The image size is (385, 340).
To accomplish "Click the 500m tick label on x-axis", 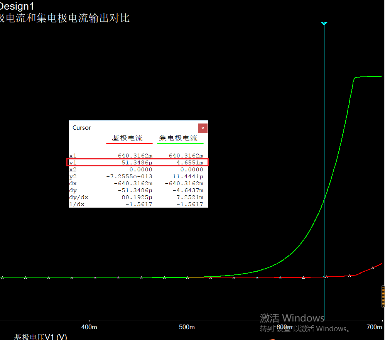I will pos(187,327).
